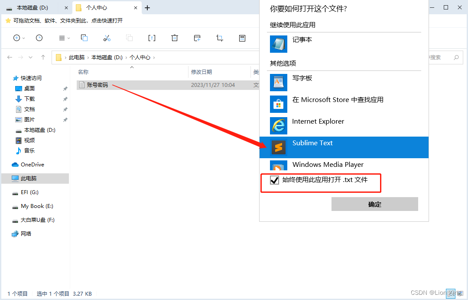468x300 pixels.
Task: Choose Windows Media Player in app list
Action: (344, 165)
